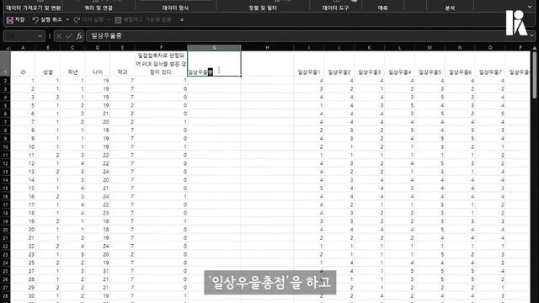This screenshot has width=539, height=303.
Task: Select column N header
Action: coord(460,47)
